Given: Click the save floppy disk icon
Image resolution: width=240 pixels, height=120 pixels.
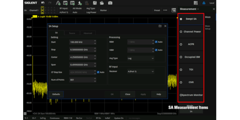Looking at the screenshot, I should [95, 3].
